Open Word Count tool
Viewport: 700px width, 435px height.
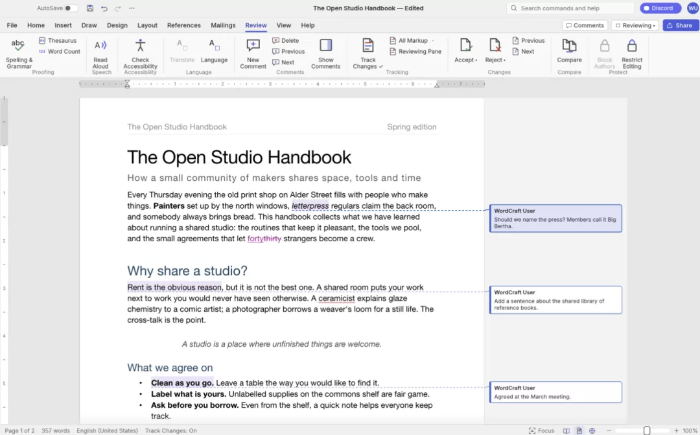60,51
